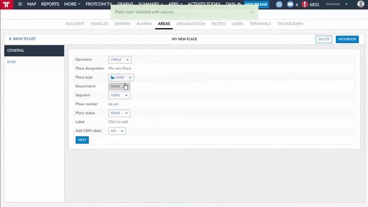Screen dimensions: 368x207
Task: Switch to the DRIVERS tab
Action: (122, 24)
